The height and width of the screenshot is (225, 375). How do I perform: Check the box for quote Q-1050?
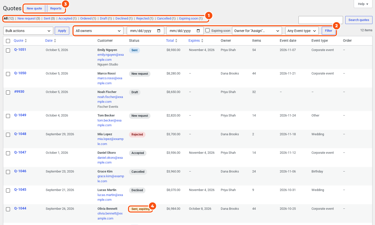8,74
